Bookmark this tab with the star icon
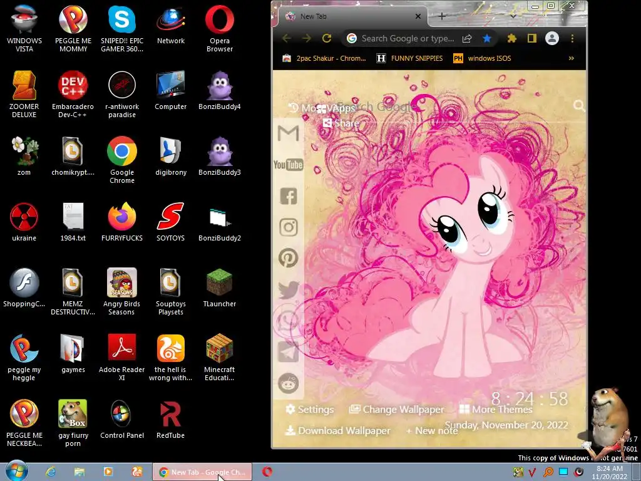641x481 pixels. [x=486, y=38]
